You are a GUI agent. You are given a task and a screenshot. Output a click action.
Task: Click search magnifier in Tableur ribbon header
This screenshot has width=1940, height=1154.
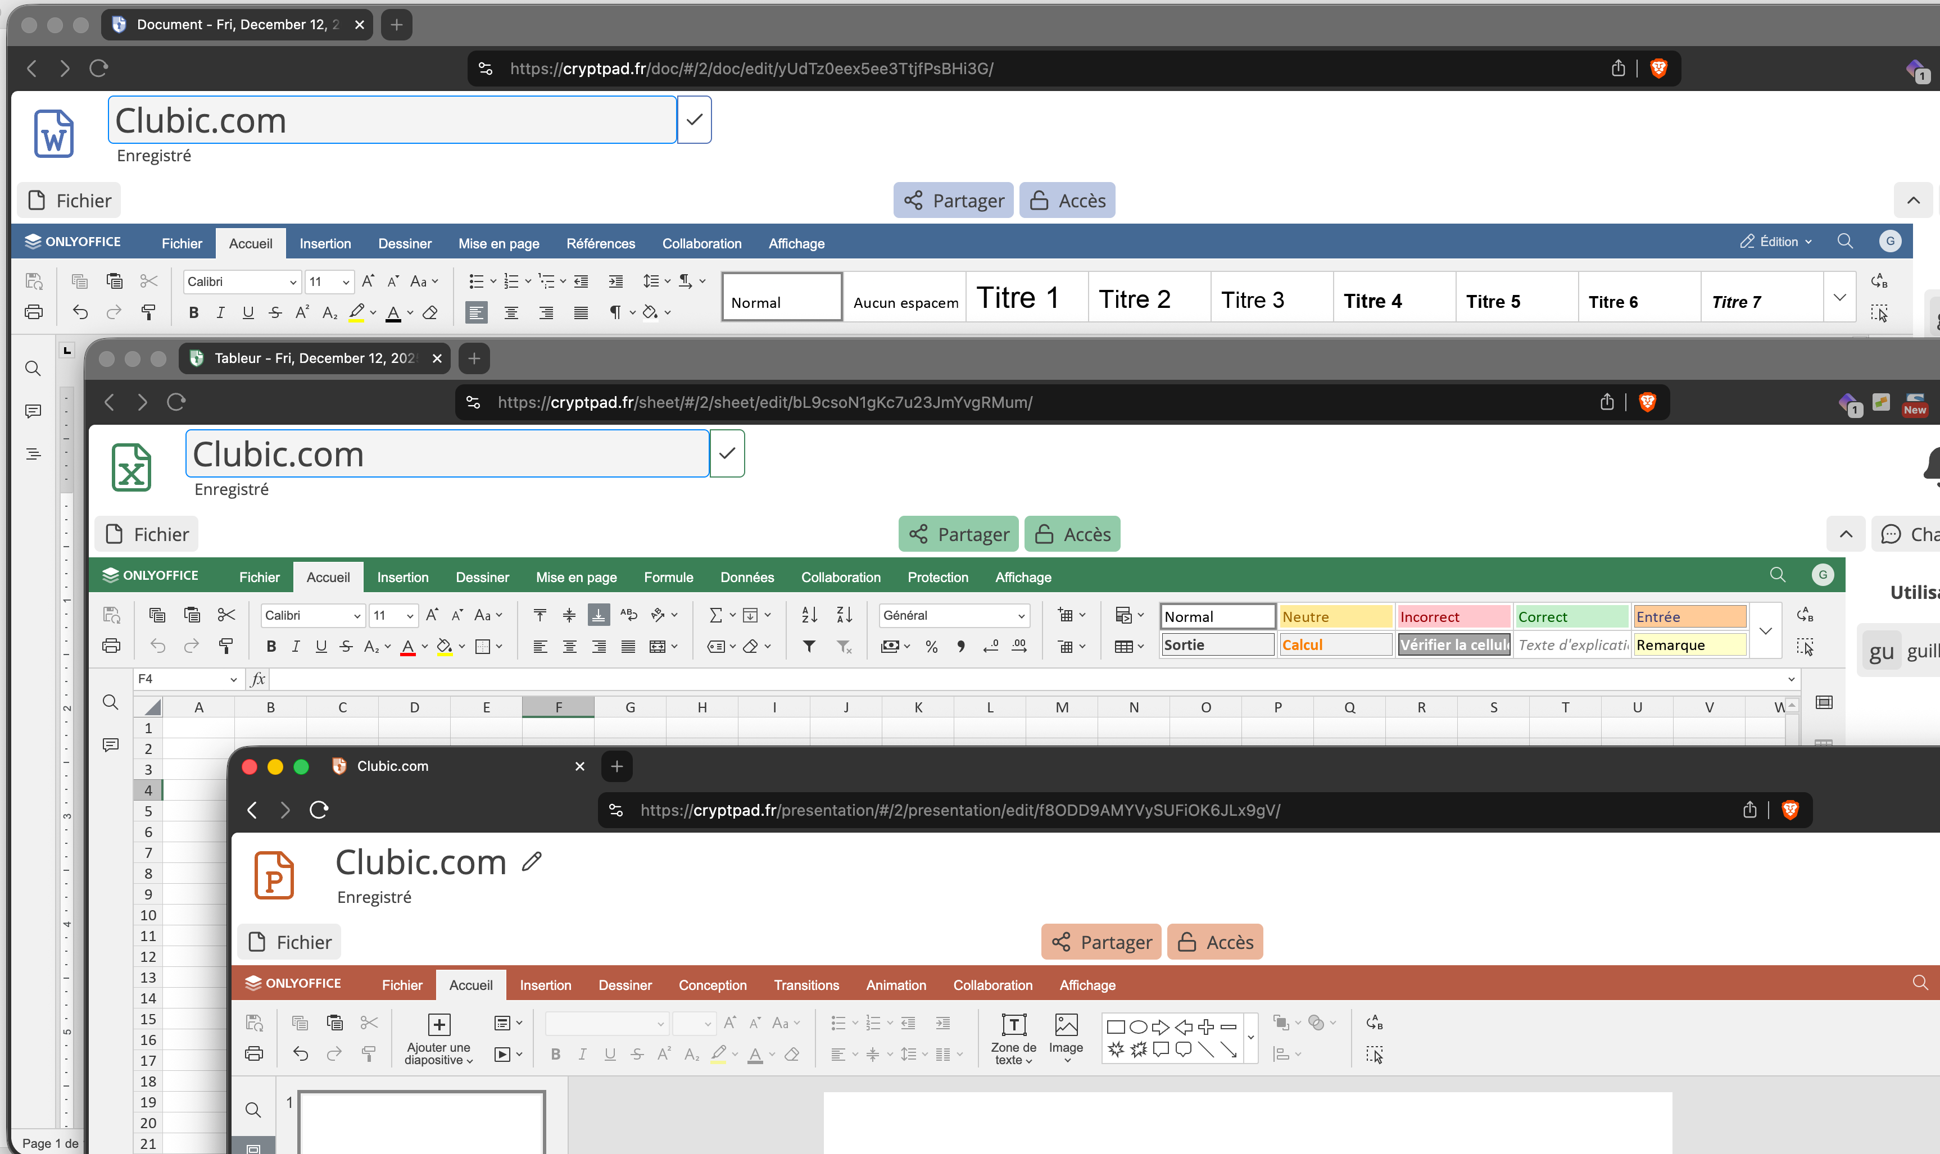[1778, 575]
